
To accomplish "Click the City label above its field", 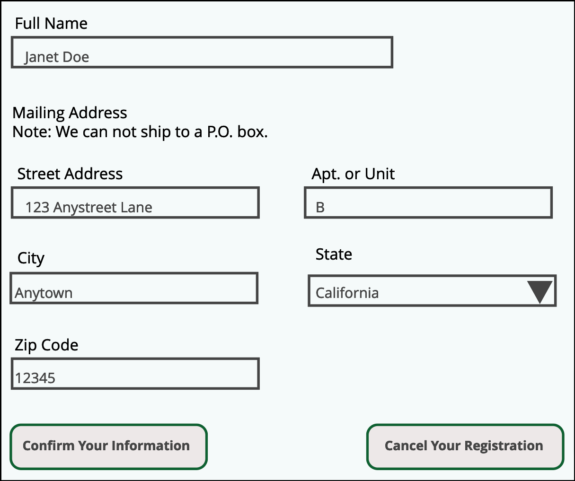I will (x=30, y=258).
